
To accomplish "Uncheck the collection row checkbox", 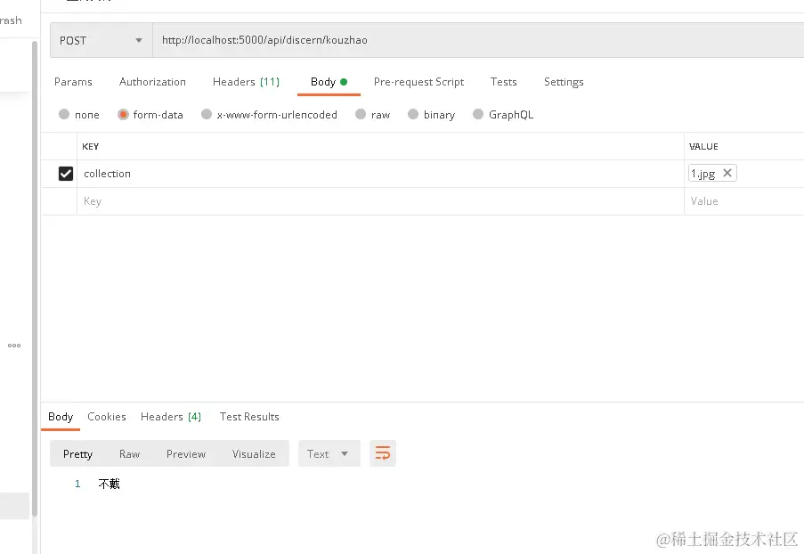I will (x=66, y=174).
